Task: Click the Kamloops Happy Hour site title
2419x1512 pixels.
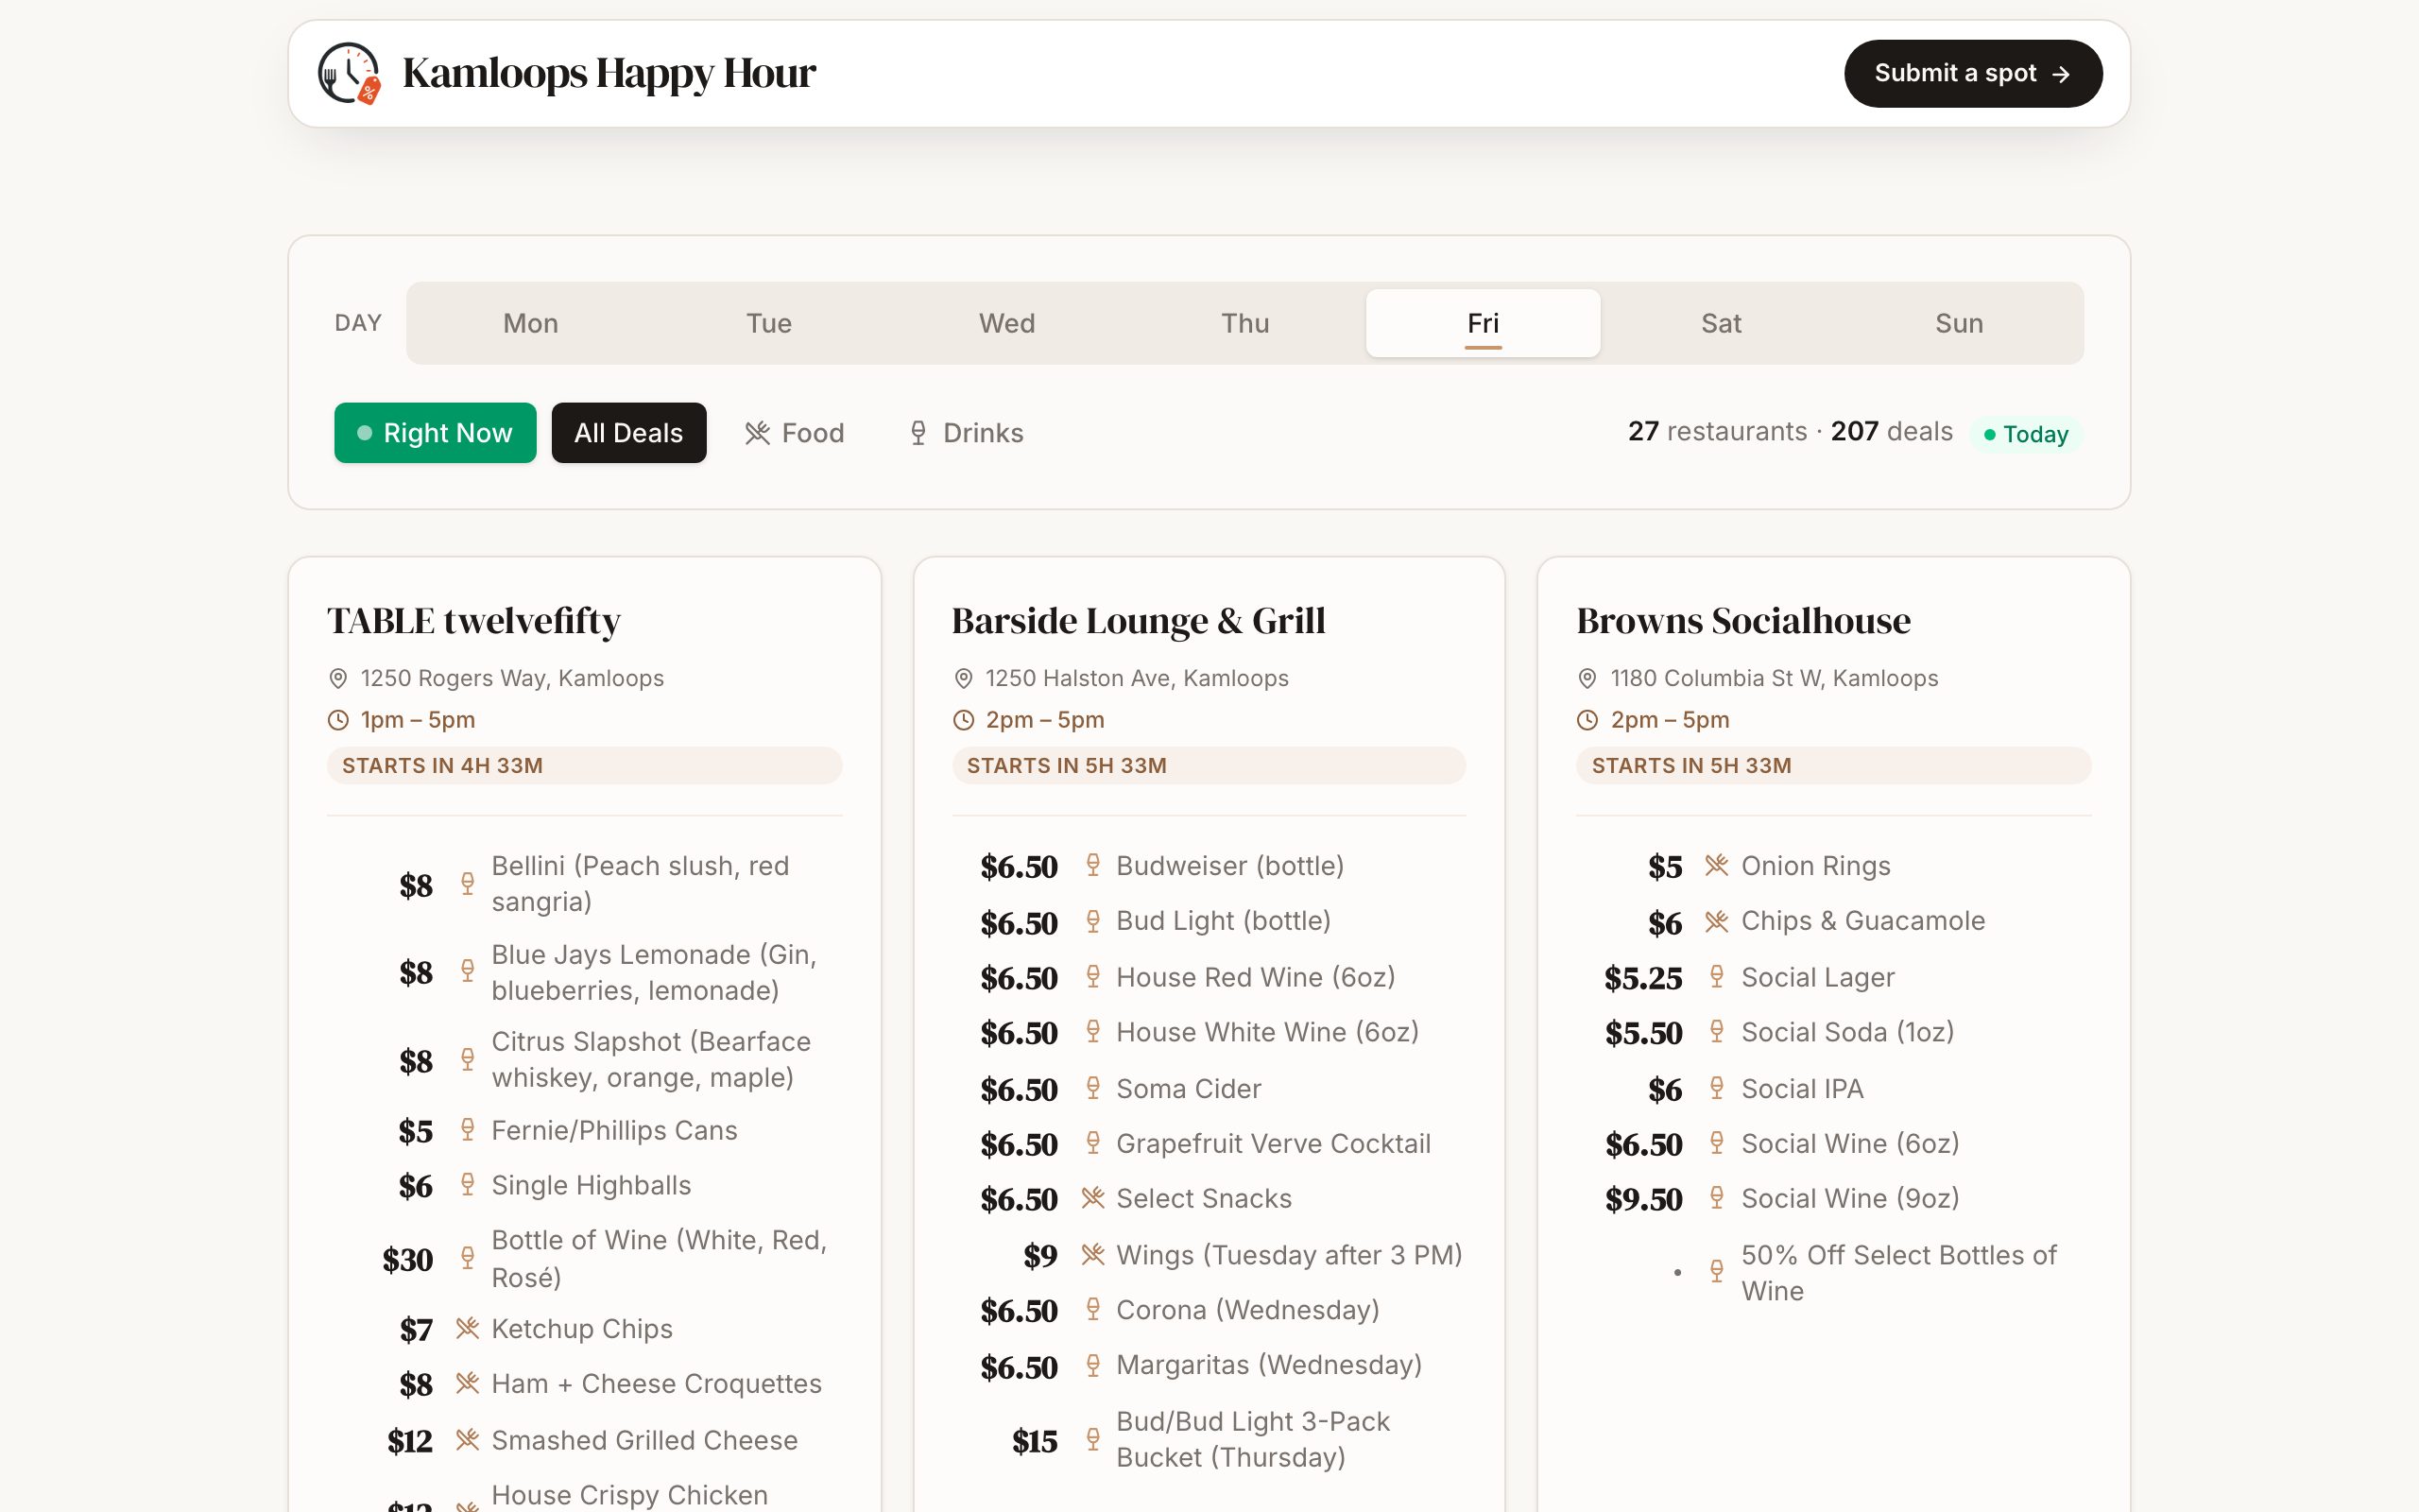Action: [x=609, y=73]
